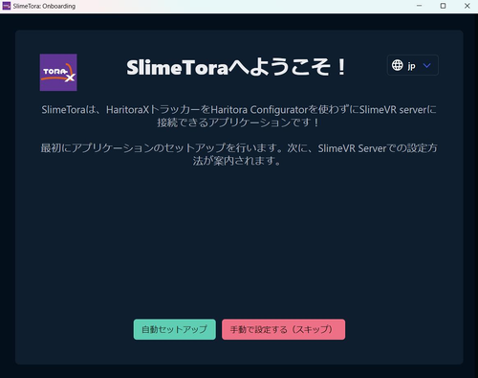The height and width of the screenshot is (378, 478).
Task: Expand the language chevron arrow
Action: point(426,65)
